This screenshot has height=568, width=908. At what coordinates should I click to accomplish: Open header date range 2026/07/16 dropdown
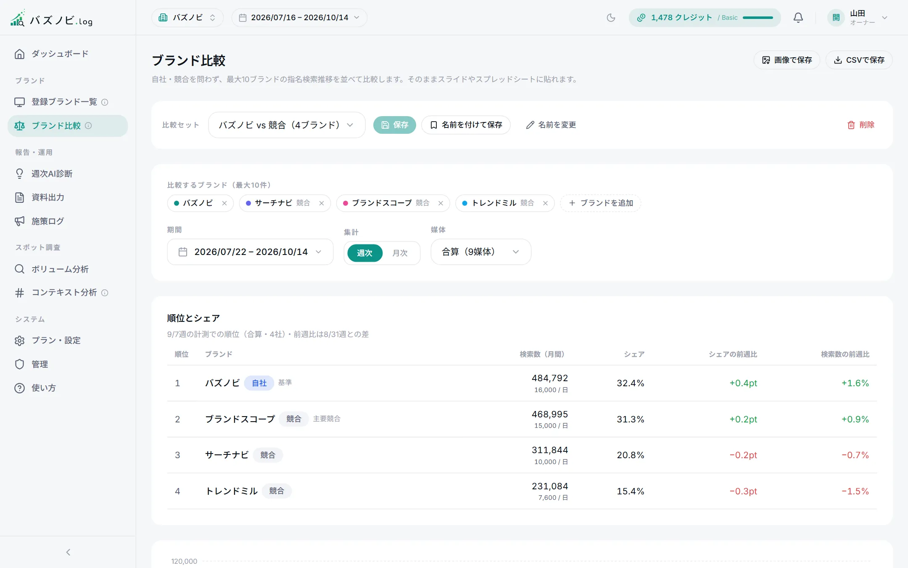[x=299, y=18]
